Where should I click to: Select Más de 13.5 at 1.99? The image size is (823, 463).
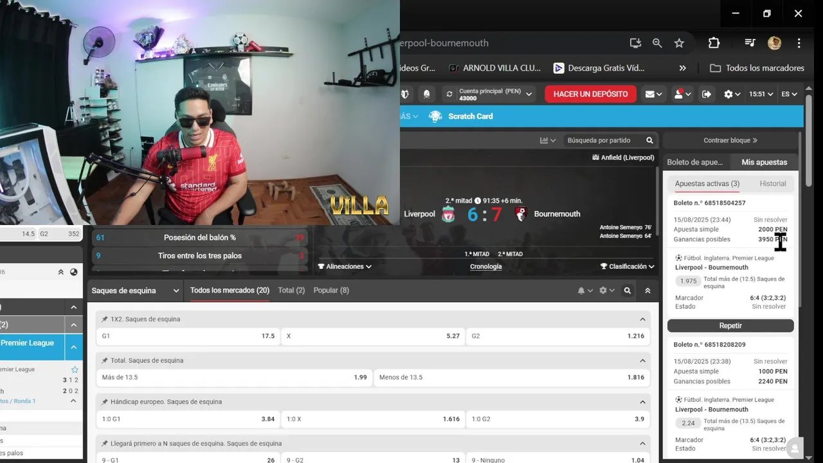click(234, 377)
